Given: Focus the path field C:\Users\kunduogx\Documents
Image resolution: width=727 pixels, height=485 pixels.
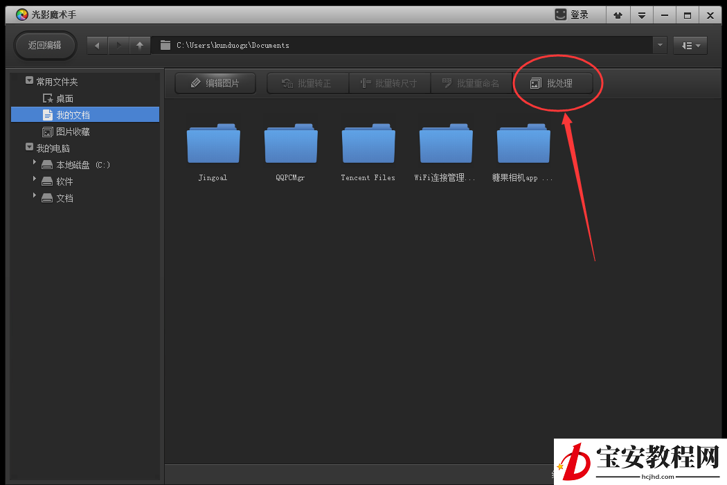Looking at the screenshot, I should coord(402,46).
